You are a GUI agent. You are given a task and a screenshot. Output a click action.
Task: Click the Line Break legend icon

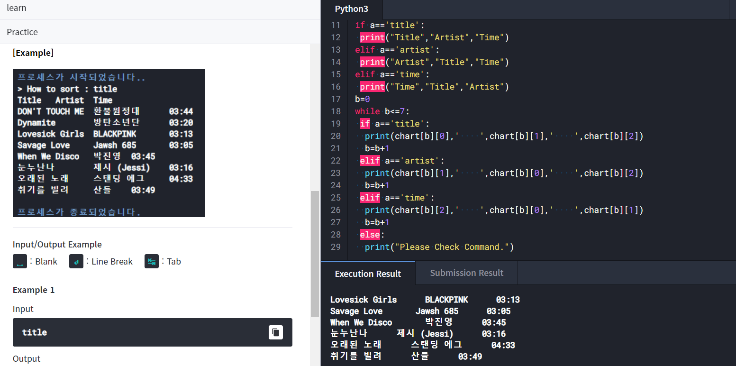point(76,261)
